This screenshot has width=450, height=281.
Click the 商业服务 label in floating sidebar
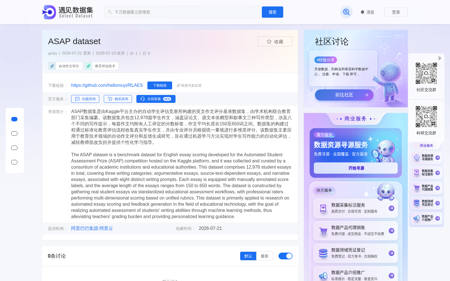[426, 146]
